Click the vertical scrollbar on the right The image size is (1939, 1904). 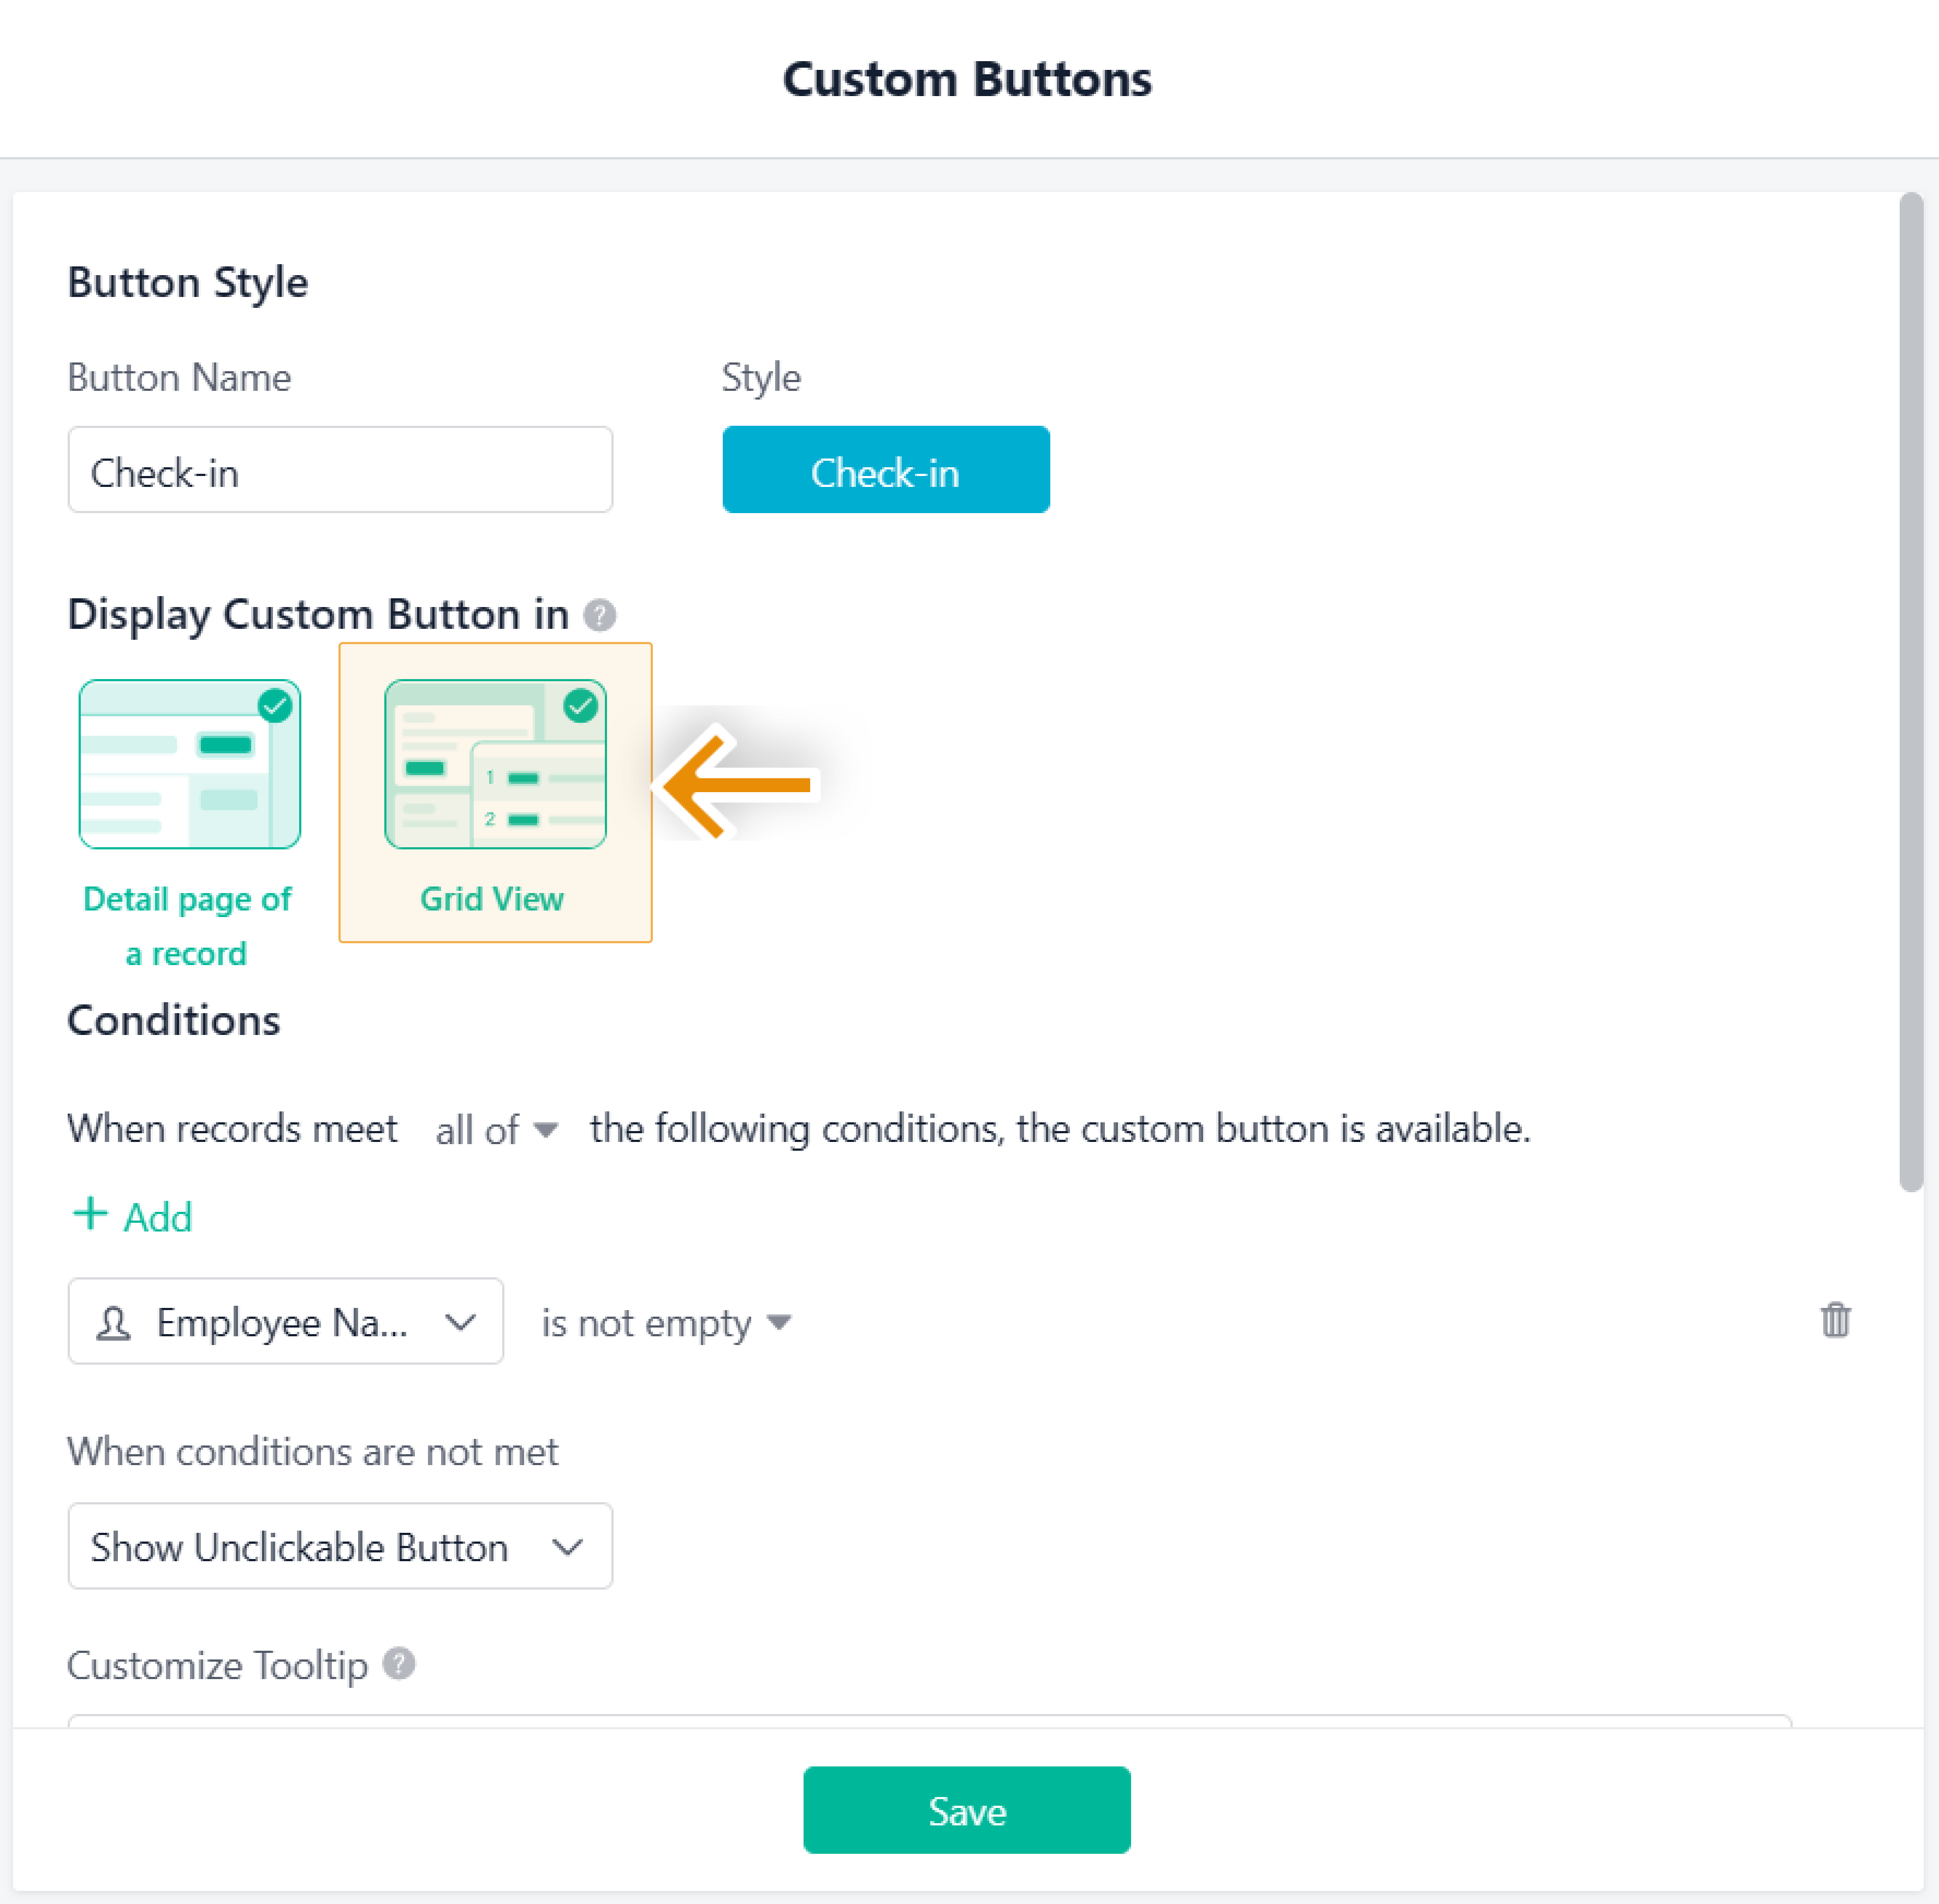click(x=1910, y=690)
